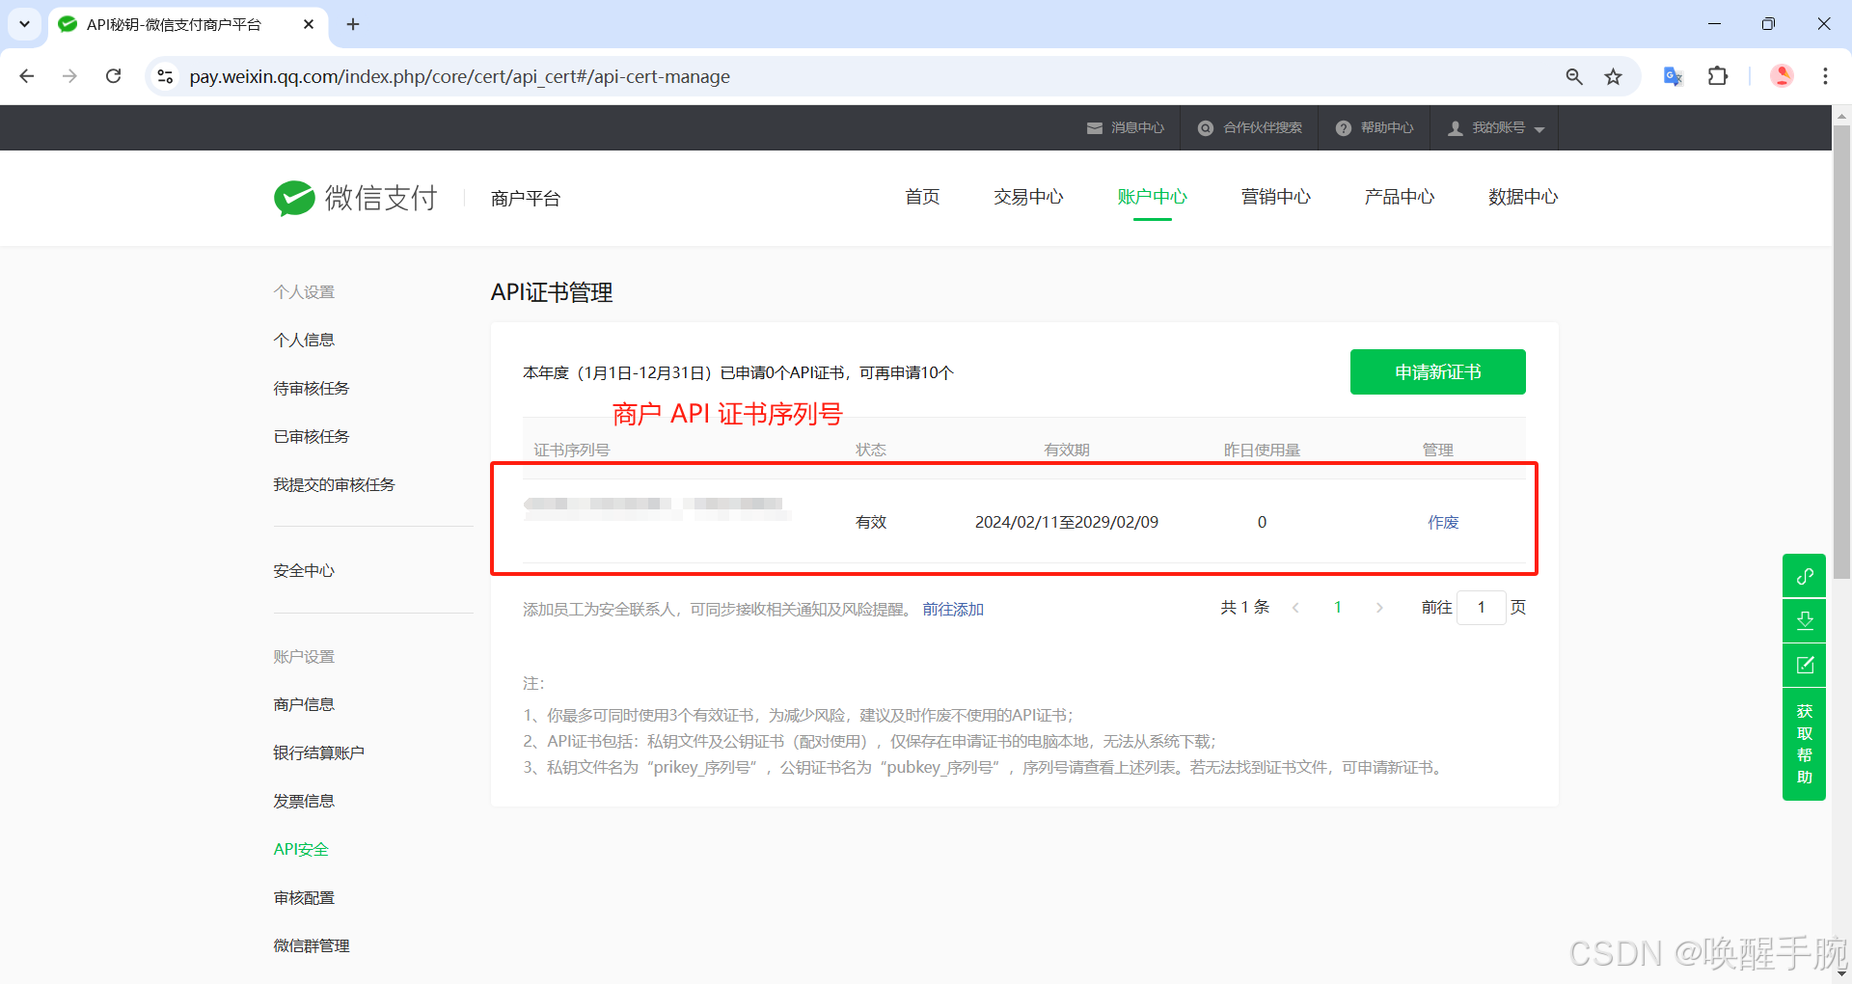Select API安全 in sidebar
Image resolution: width=1852 pixels, height=984 pixels.
pos(301,849)
